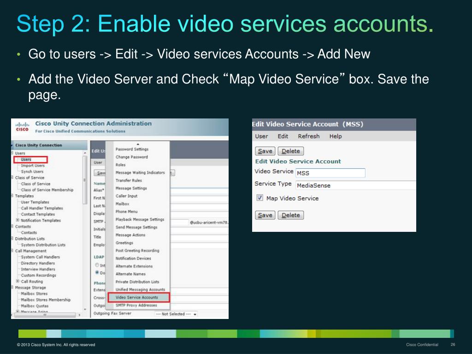The height and width of the screenshot is (354, 472).
Task: Click the upper Delete button
Action: point(290,151)
